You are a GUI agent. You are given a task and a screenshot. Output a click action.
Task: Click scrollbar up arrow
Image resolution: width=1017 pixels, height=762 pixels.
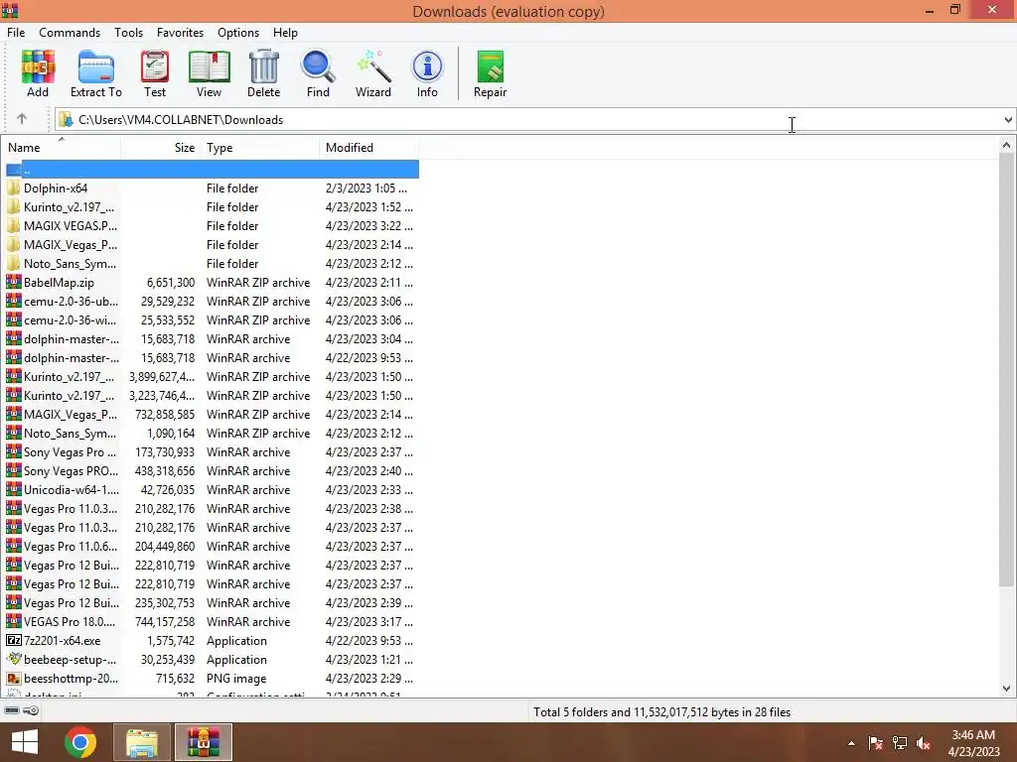point(1006,145)
